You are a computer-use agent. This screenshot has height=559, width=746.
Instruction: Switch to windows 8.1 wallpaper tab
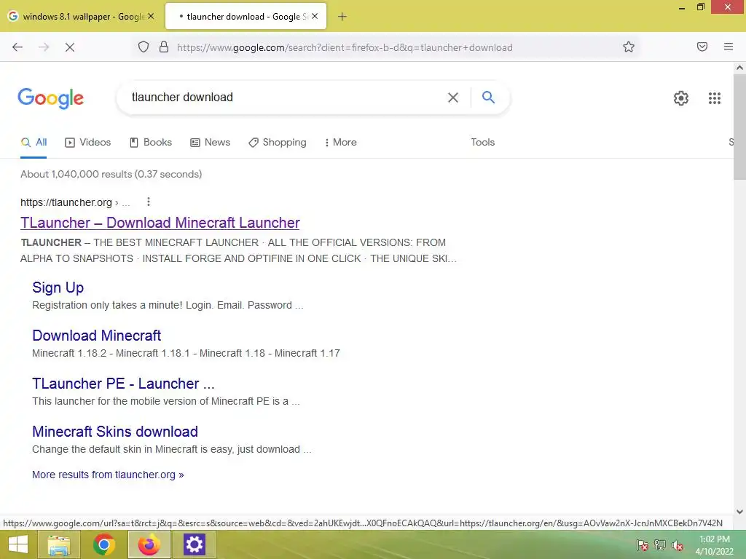coord(81,17)
